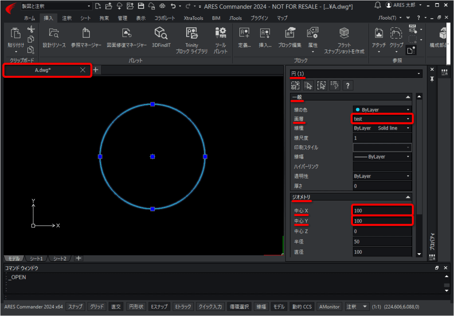Collapse the Geometry (ジオメトリ) section

point(408,197)
